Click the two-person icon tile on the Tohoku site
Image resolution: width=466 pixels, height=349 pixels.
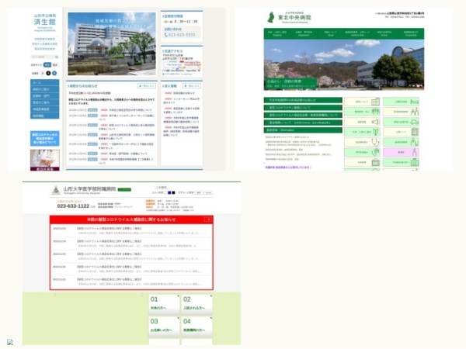pyautogui.click(x=401, y=112)
